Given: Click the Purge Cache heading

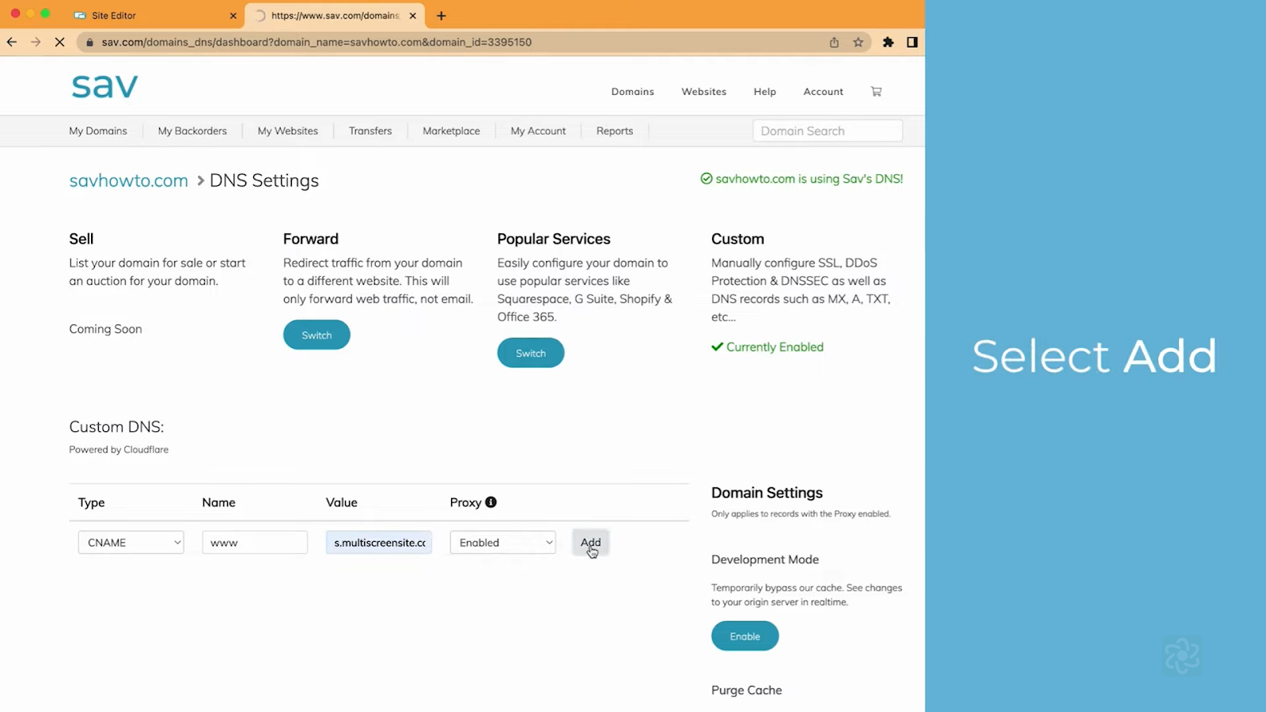Looking at the screenshot, I should tap(746, 690).
